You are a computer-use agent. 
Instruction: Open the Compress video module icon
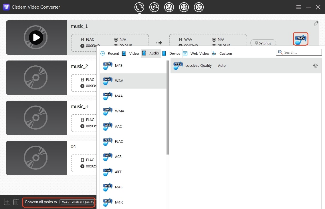tap(184, 7)
